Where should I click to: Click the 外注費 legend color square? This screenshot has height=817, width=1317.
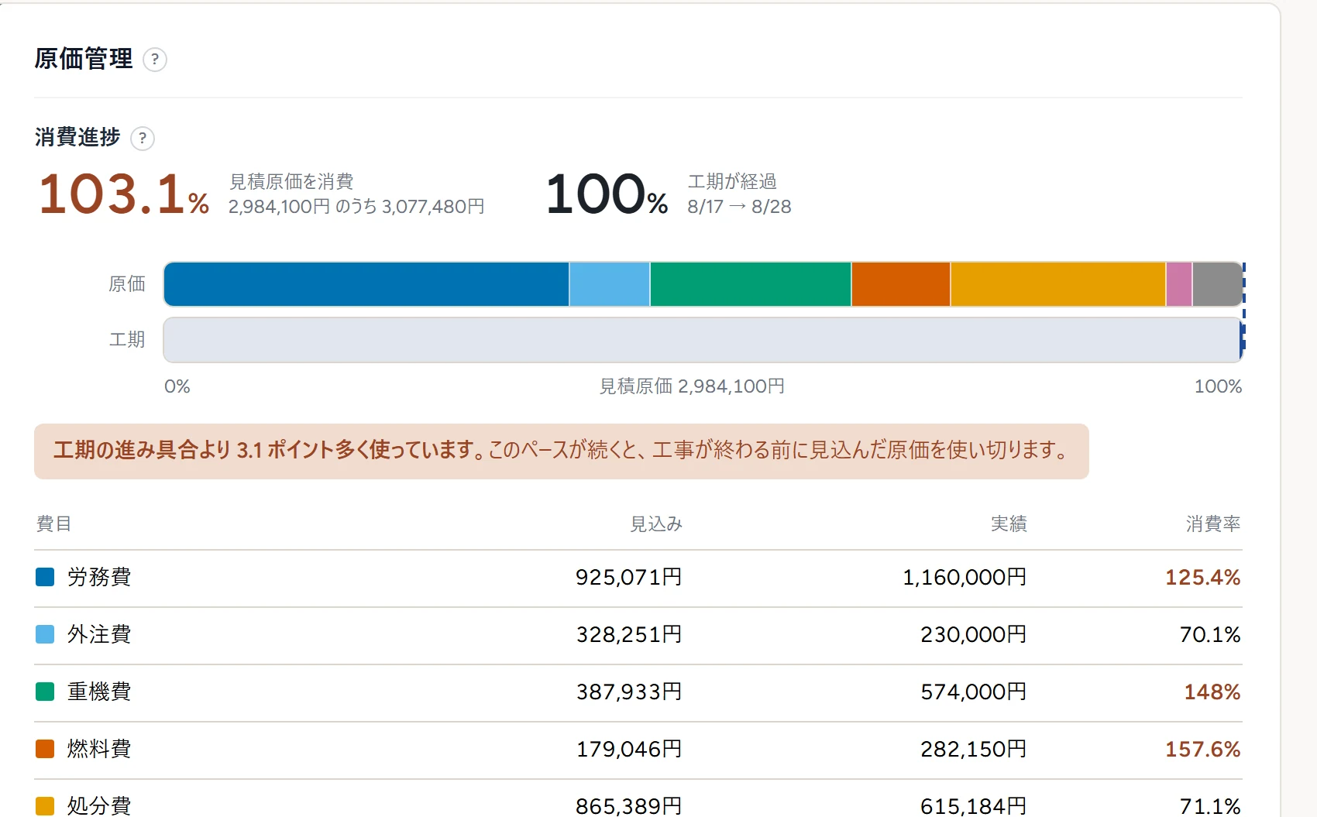(x=45, y=634)
